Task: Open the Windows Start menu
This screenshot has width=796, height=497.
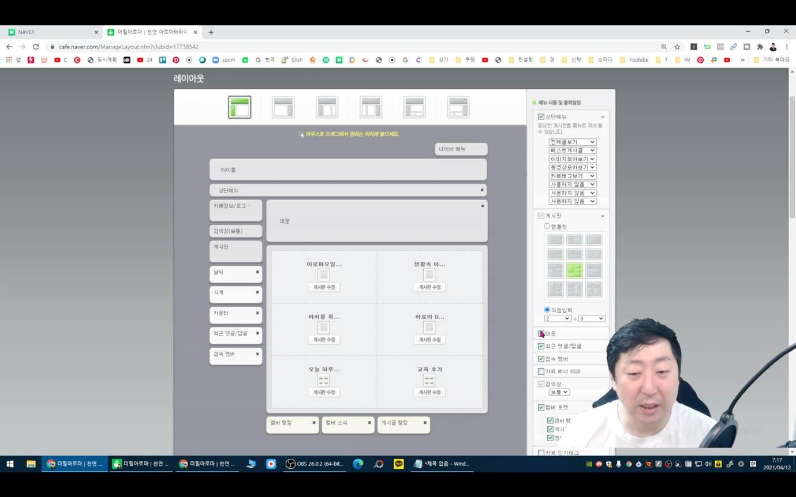Action: pos(10,464)
